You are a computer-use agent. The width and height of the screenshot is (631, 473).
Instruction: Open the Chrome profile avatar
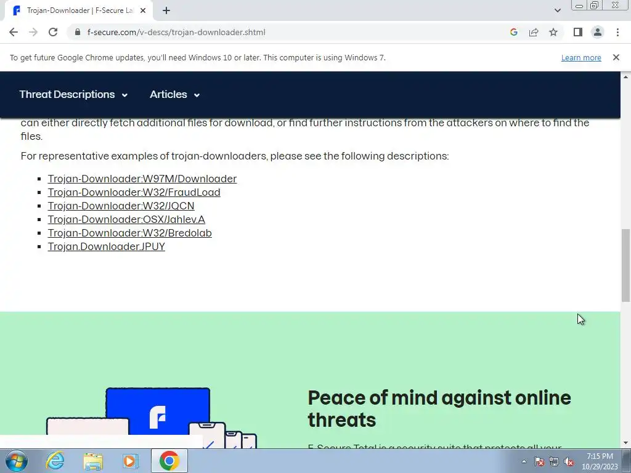pyautogui.click(x=598, y=32)
